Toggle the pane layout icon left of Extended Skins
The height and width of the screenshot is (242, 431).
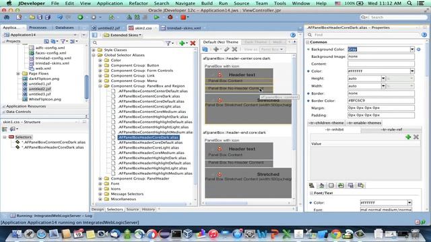[x=94, y=35]
